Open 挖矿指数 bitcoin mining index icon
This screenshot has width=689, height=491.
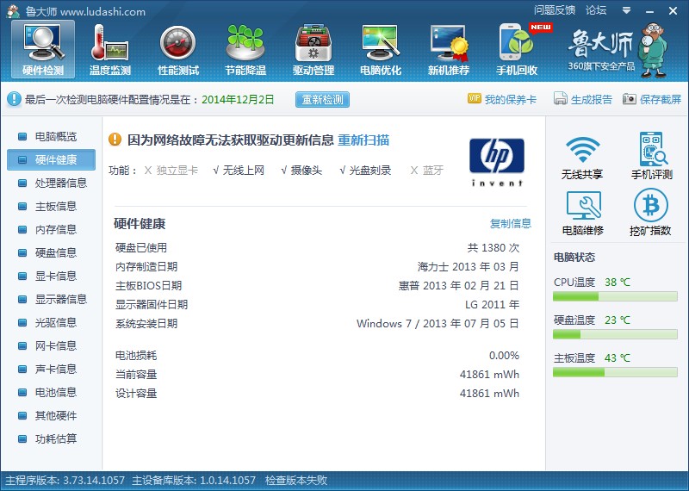[x=651, y=213]
